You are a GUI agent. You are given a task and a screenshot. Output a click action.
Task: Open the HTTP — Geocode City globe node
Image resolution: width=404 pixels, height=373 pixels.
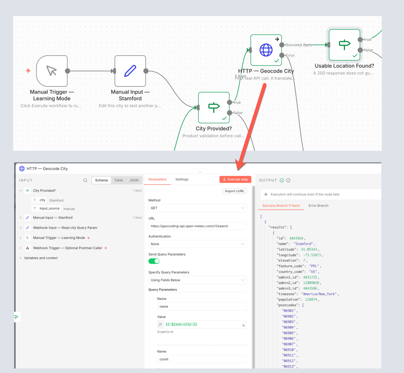266,50
